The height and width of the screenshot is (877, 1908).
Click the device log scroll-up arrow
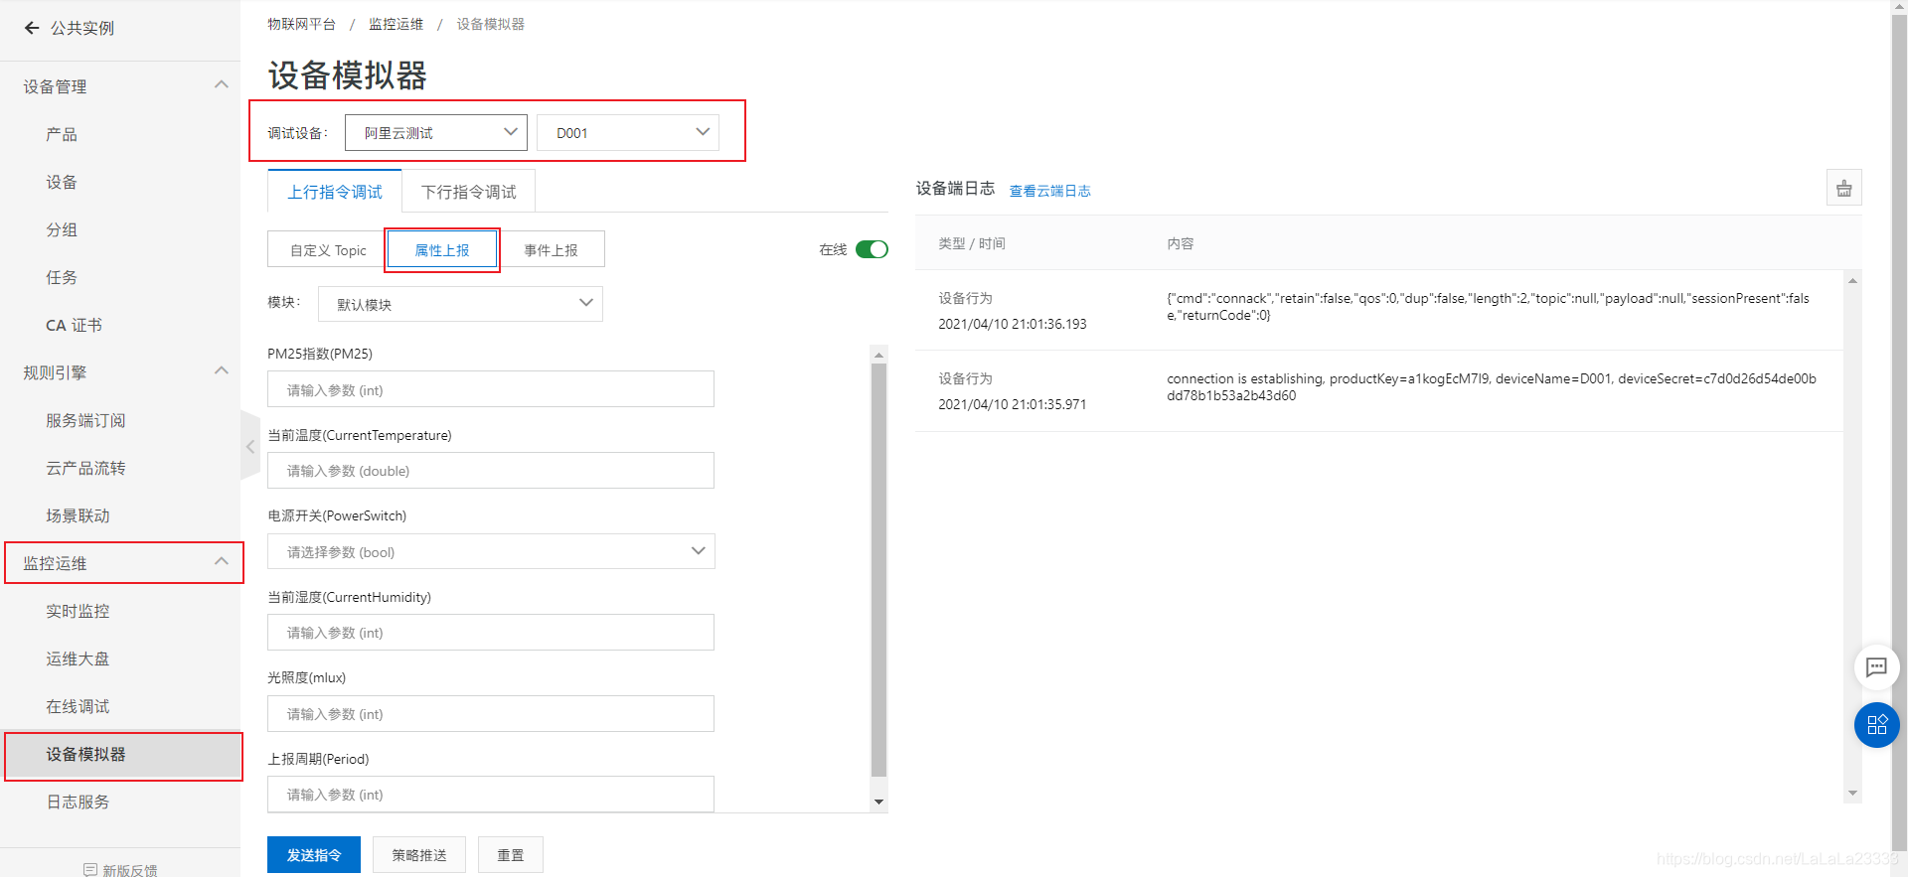point(1852,281)
